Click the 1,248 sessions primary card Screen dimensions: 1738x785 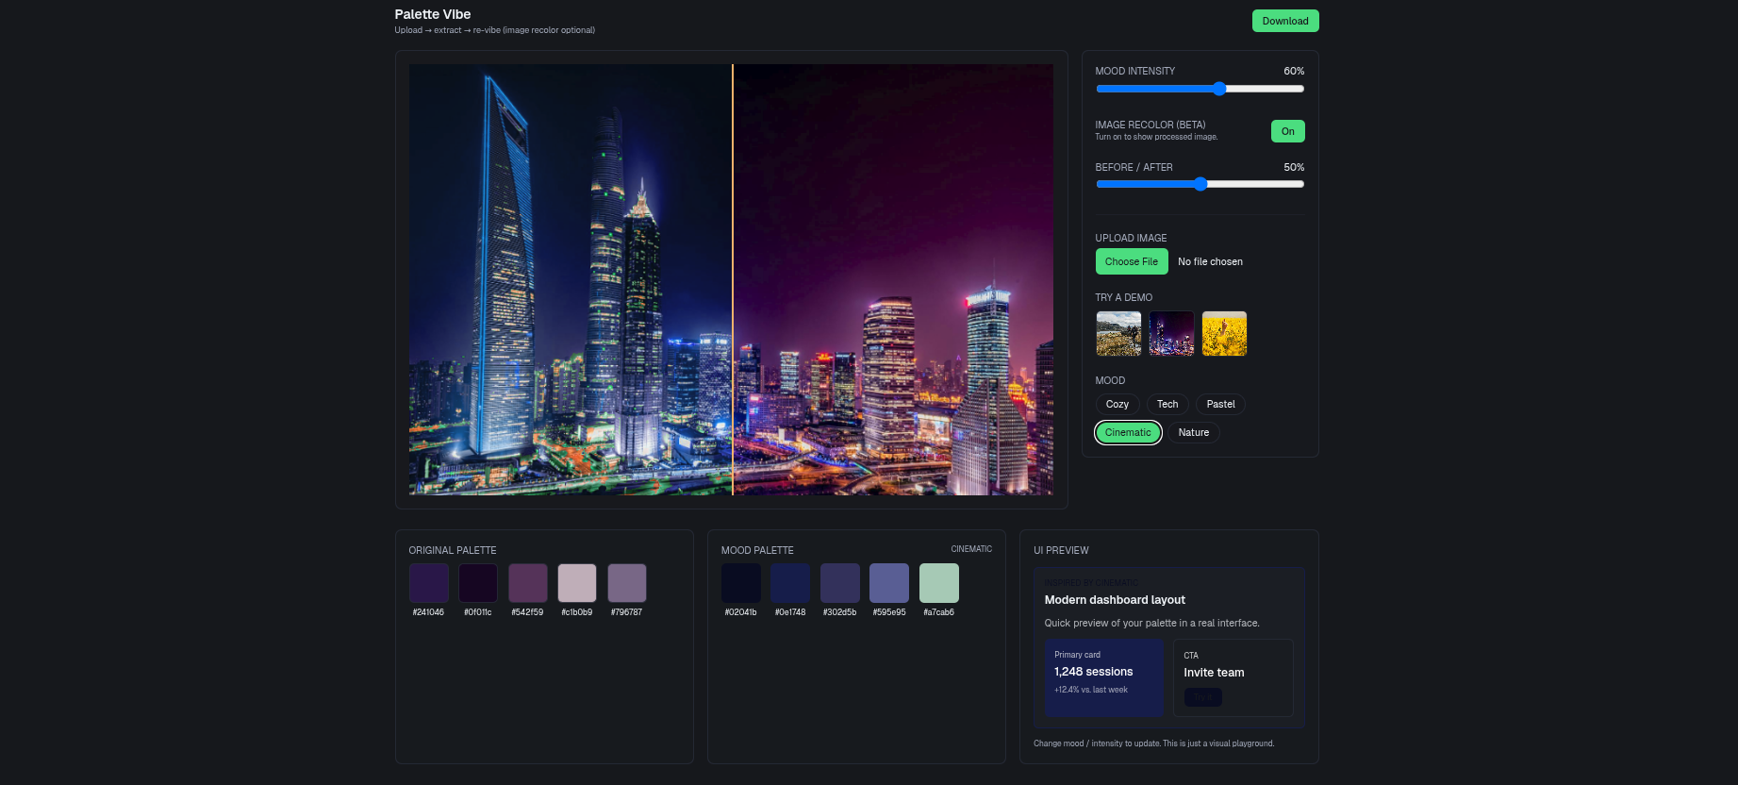(x=1104, y=677)
